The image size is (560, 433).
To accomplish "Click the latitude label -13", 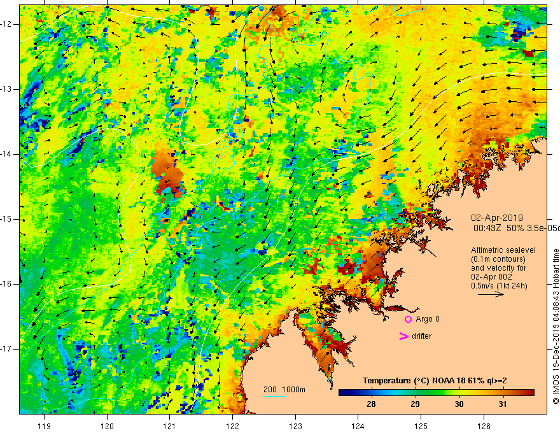I will tap(6, 89).
